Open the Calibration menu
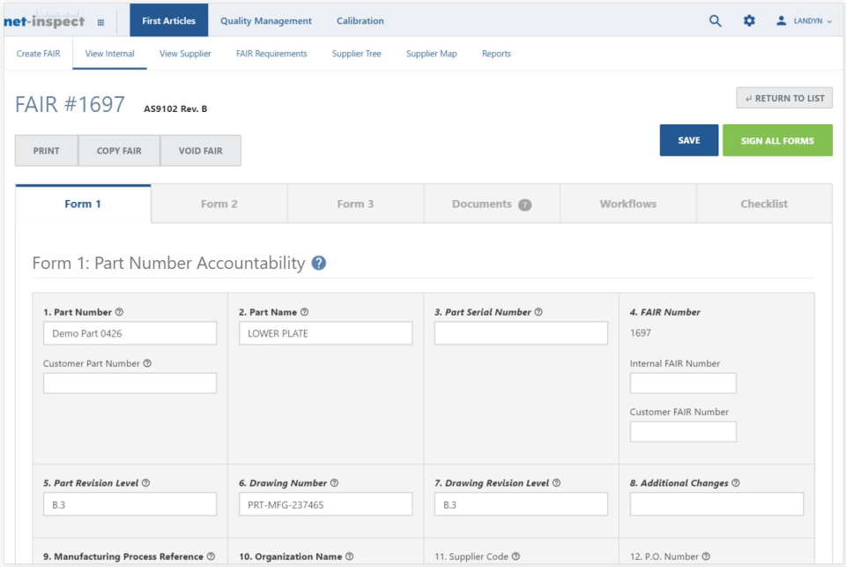Screen dimensions: 846x567 point(361,20)
